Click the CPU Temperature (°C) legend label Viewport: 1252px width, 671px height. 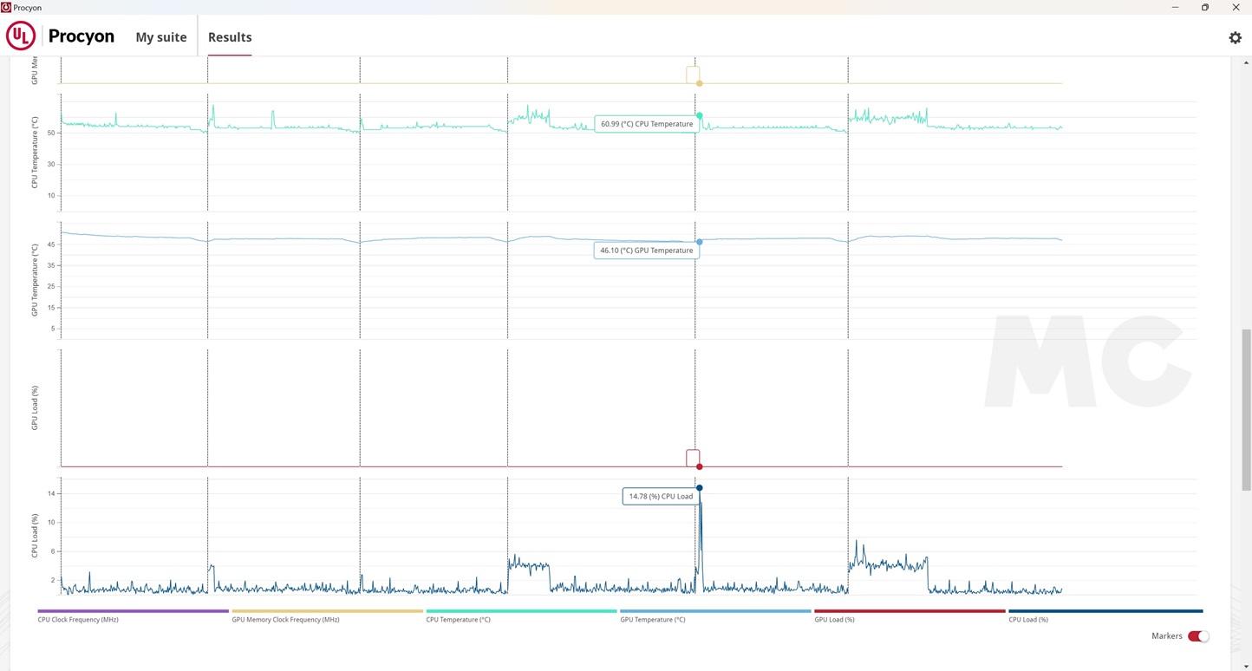[x=458, y=620]
